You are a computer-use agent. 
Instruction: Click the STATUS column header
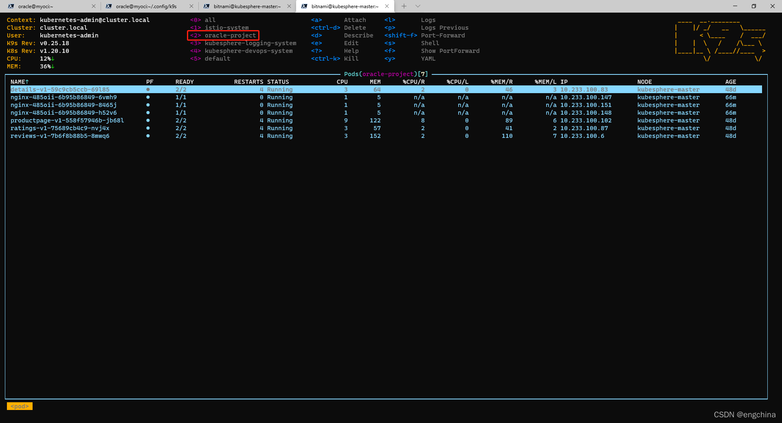click(278, 82)
